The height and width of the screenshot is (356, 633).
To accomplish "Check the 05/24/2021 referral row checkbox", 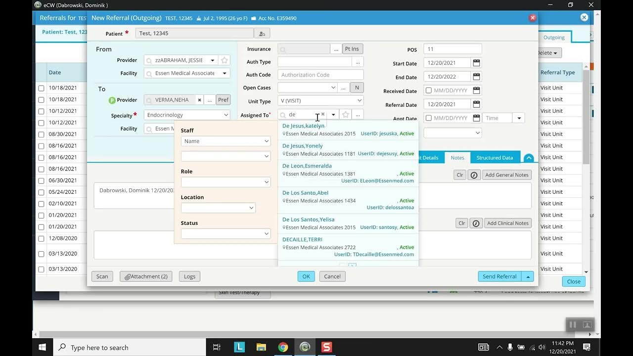I will [x=41, y=192].
